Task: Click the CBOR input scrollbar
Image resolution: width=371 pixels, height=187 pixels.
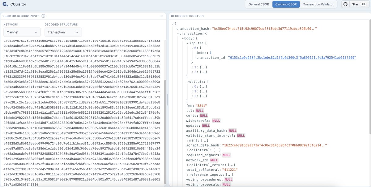Action: (x=165, y=132)
